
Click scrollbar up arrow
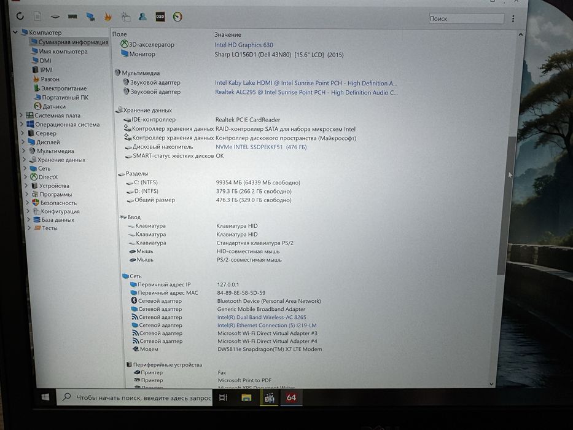(x=520, y=34)
